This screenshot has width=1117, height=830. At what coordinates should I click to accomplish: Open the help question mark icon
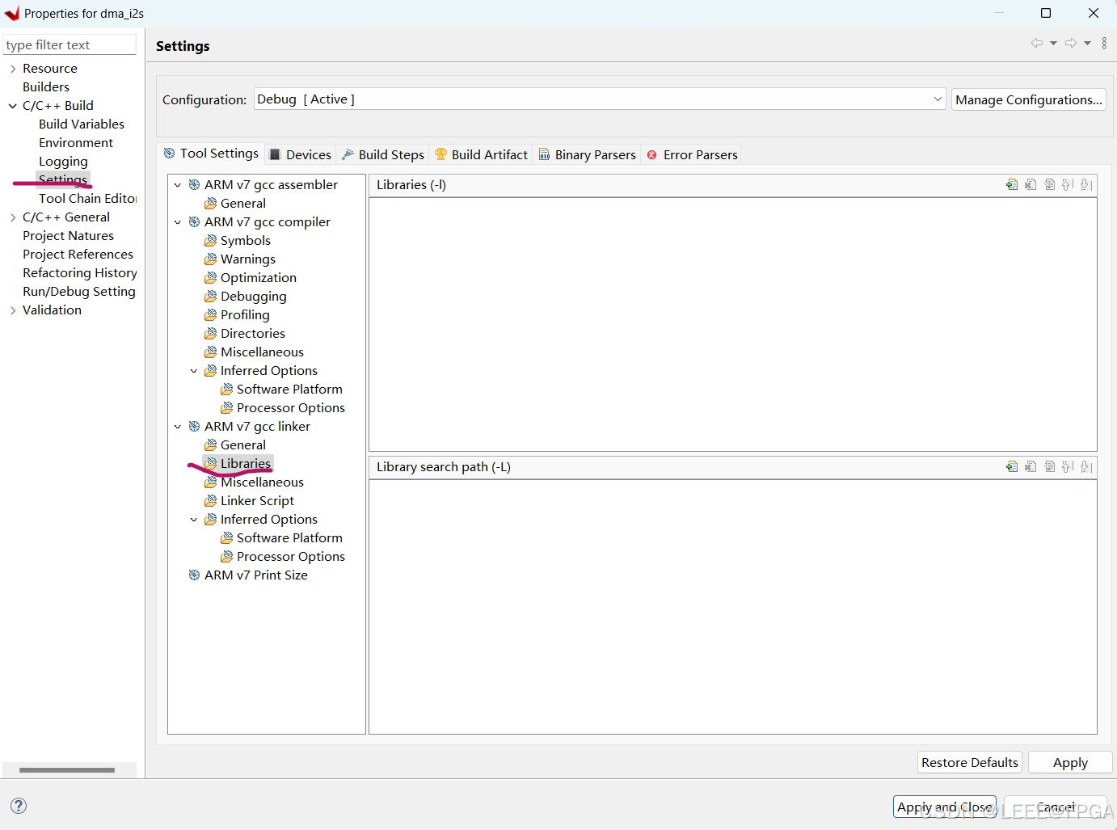coord(19,805)
